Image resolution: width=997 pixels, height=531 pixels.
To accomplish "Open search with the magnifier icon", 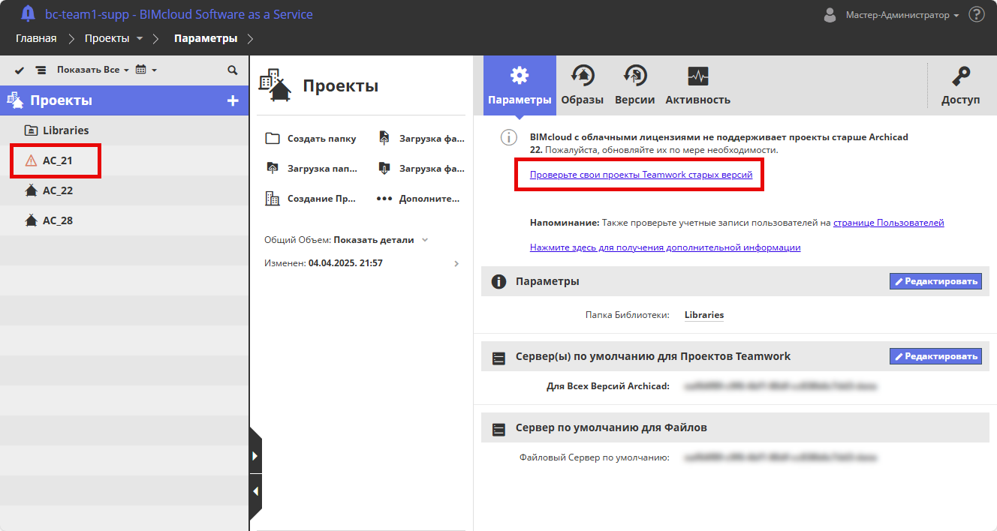I will pyautogui.click(x=233, y=70).
